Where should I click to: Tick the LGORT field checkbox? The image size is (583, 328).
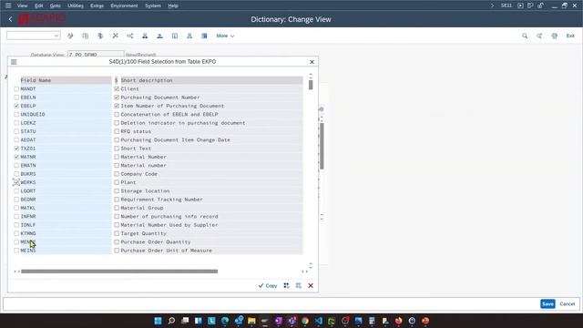click(16, 190)
